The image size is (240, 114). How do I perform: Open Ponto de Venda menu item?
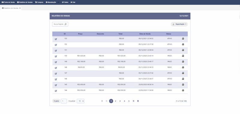(x=8, y=2)
